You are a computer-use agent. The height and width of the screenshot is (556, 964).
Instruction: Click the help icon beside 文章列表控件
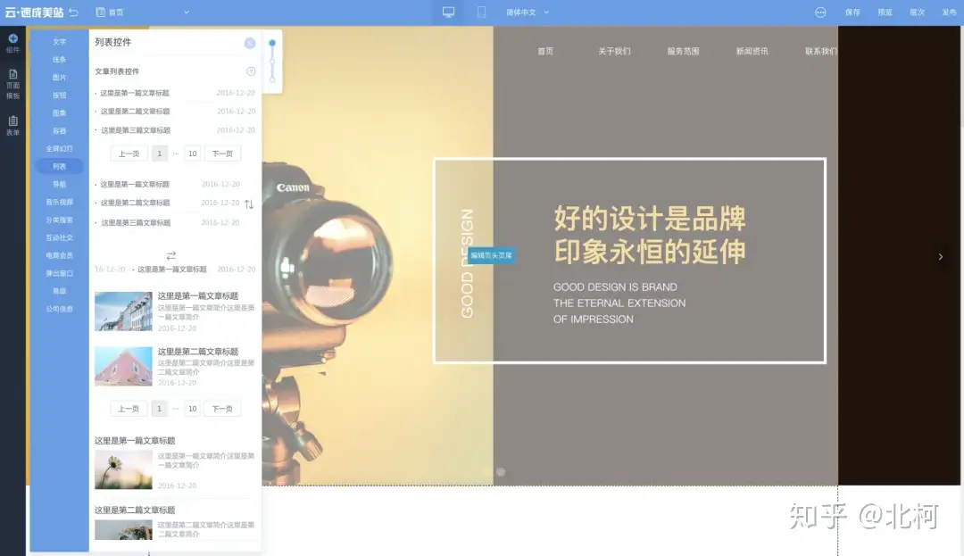pos(251,71)
